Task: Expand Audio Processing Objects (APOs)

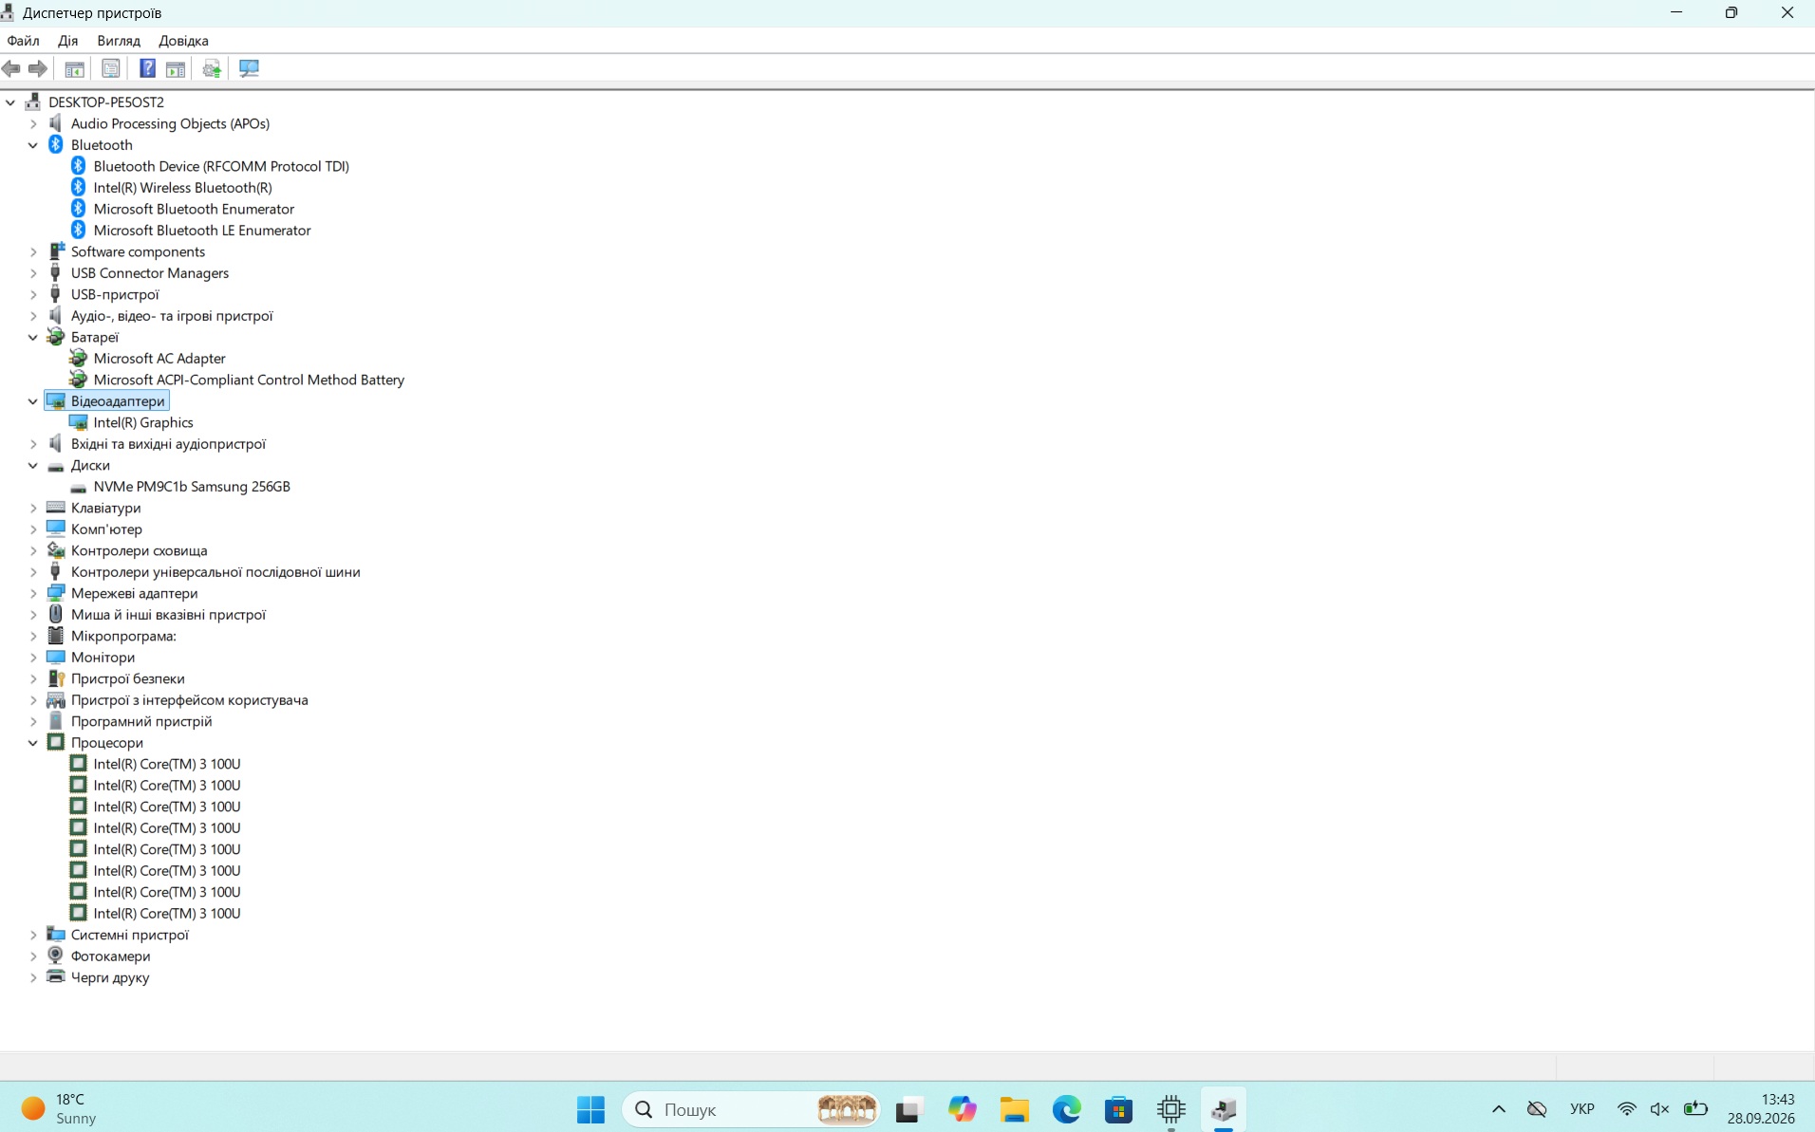Action: click(33, 123)
